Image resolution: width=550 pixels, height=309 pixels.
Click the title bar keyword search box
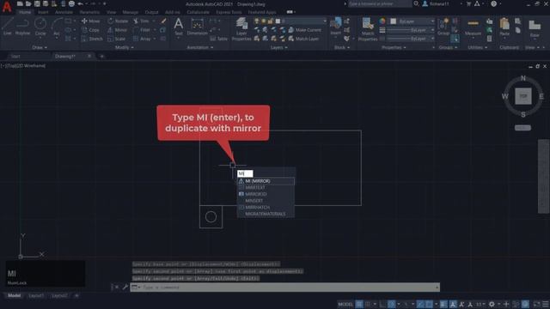point(380,3)
